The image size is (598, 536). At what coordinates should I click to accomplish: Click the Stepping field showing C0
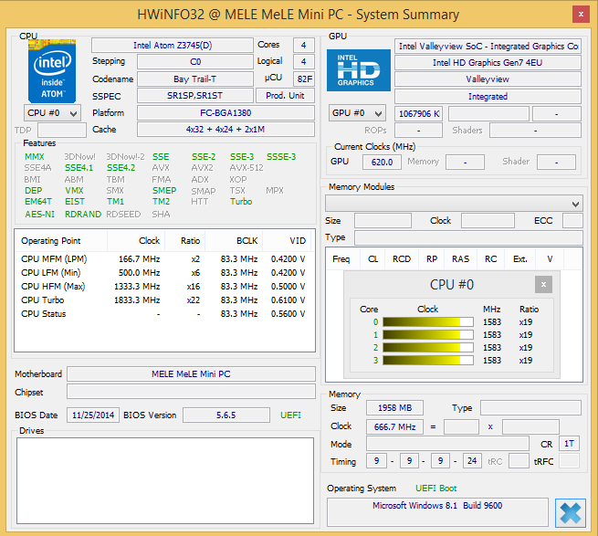coord(195,62)
